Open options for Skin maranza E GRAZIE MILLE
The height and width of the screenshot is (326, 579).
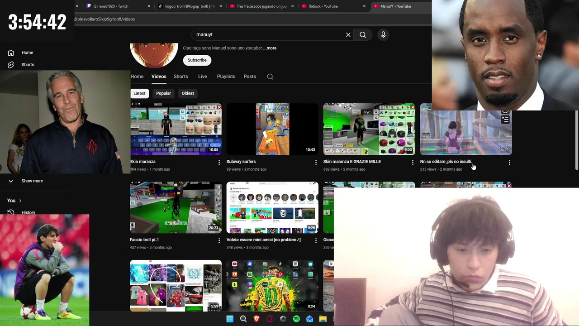point(413,162)
